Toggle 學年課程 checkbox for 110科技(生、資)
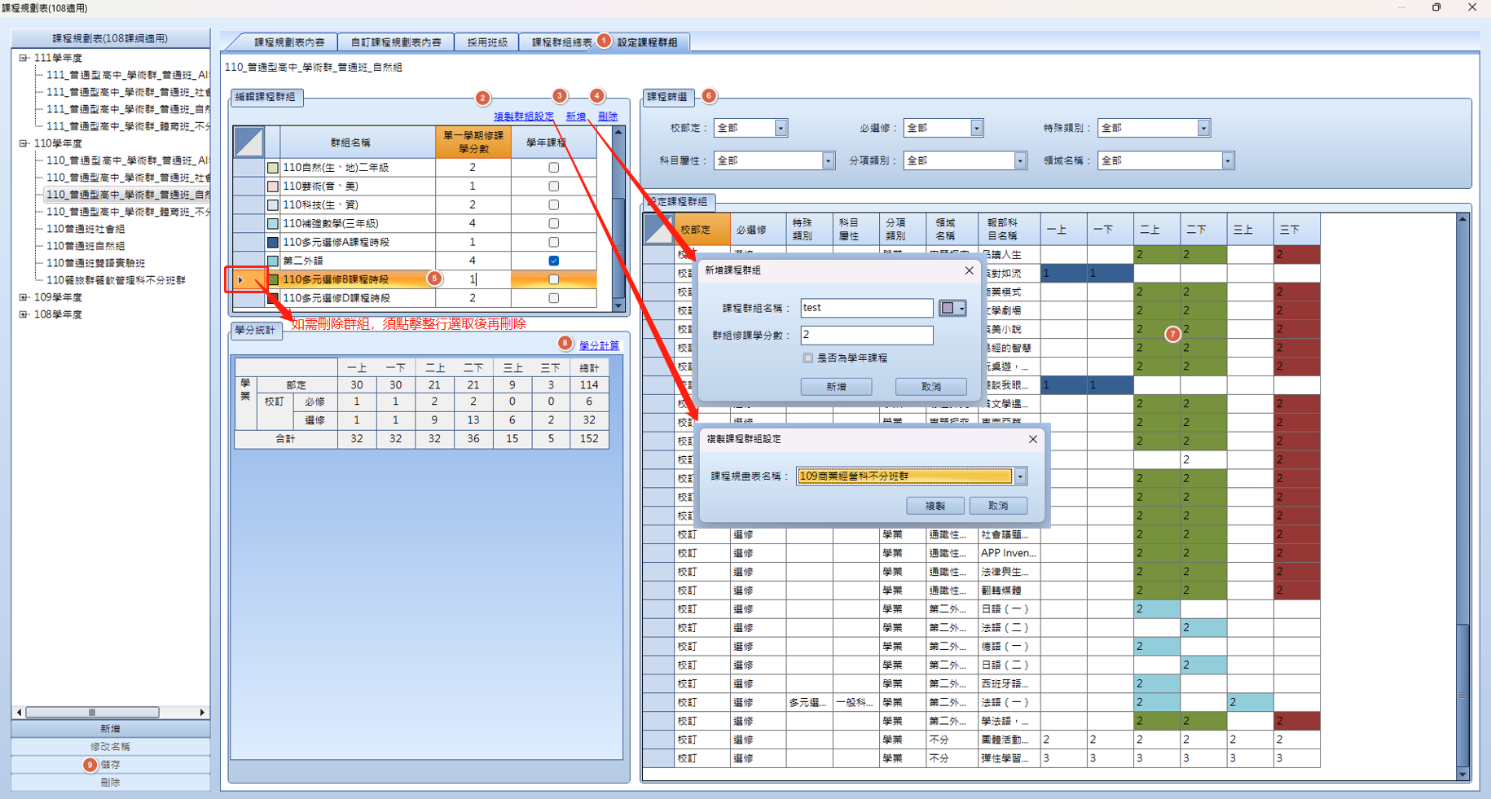The height and width of the screenshot is (799, 1491). coord(554,205)
